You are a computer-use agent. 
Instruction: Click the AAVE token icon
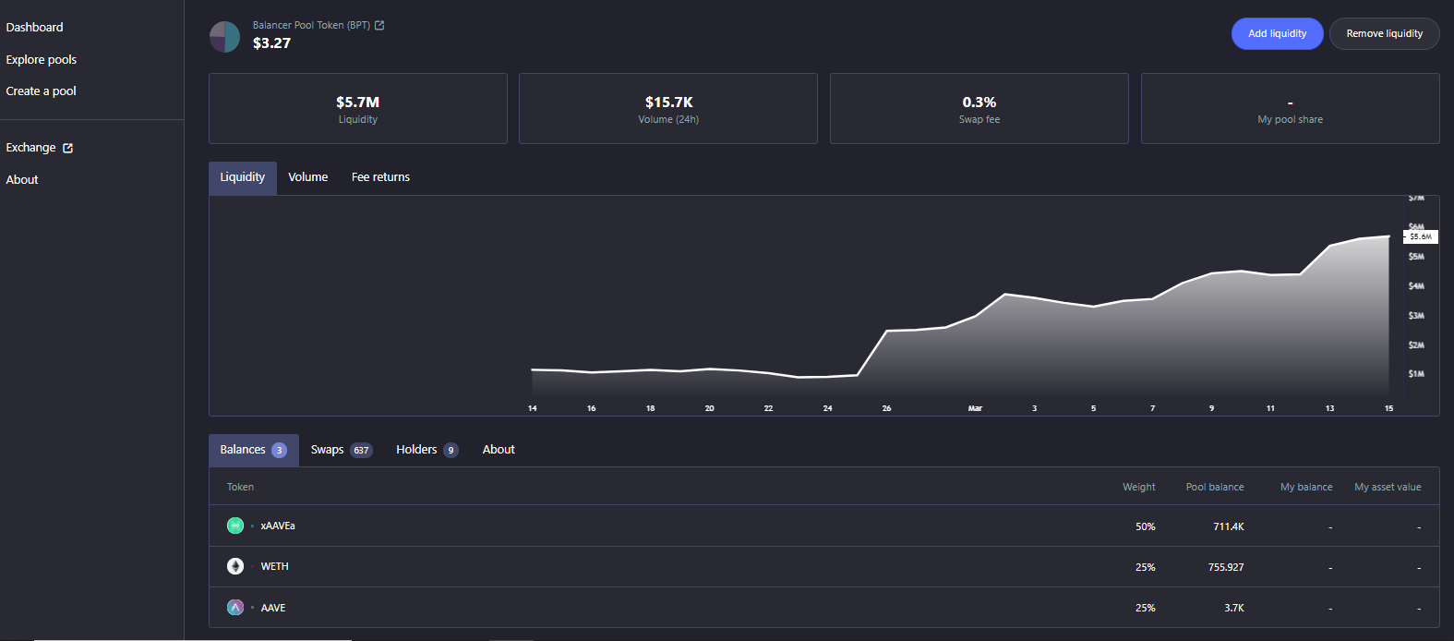click(235, 607)
